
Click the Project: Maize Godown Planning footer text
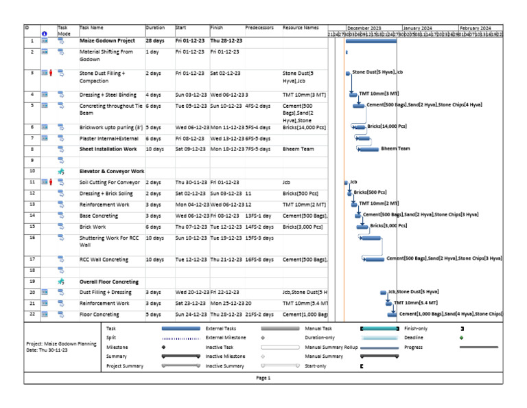(x=61, y=343)
